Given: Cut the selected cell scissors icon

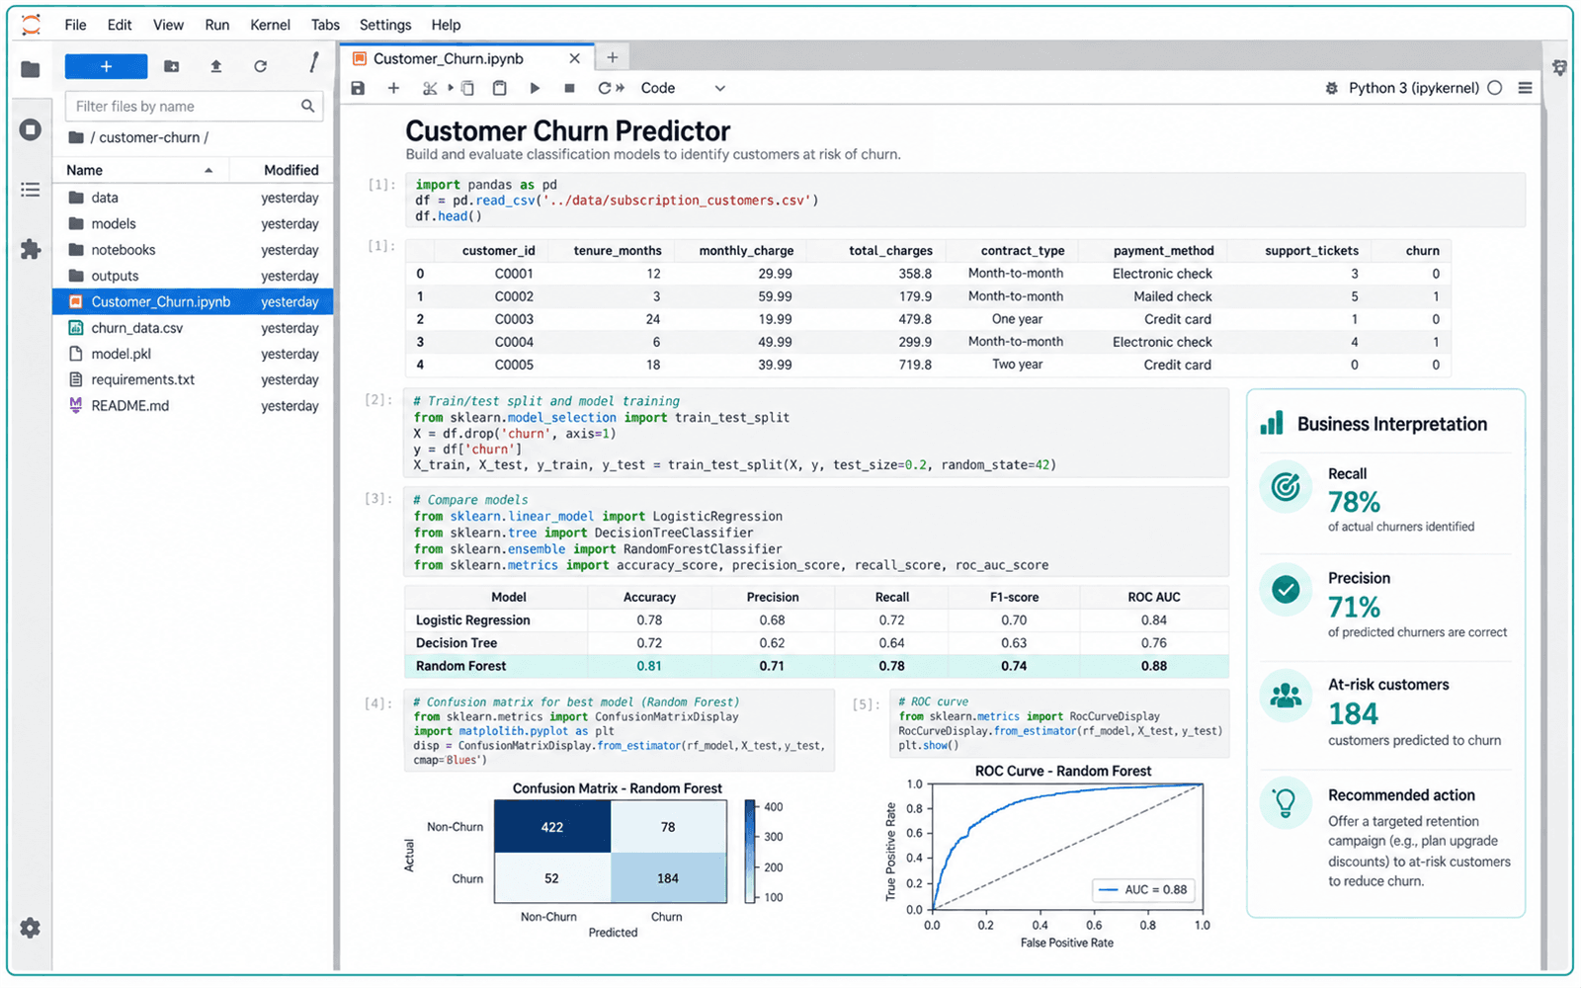Looking at the screenshot, I should click(429, 88).
